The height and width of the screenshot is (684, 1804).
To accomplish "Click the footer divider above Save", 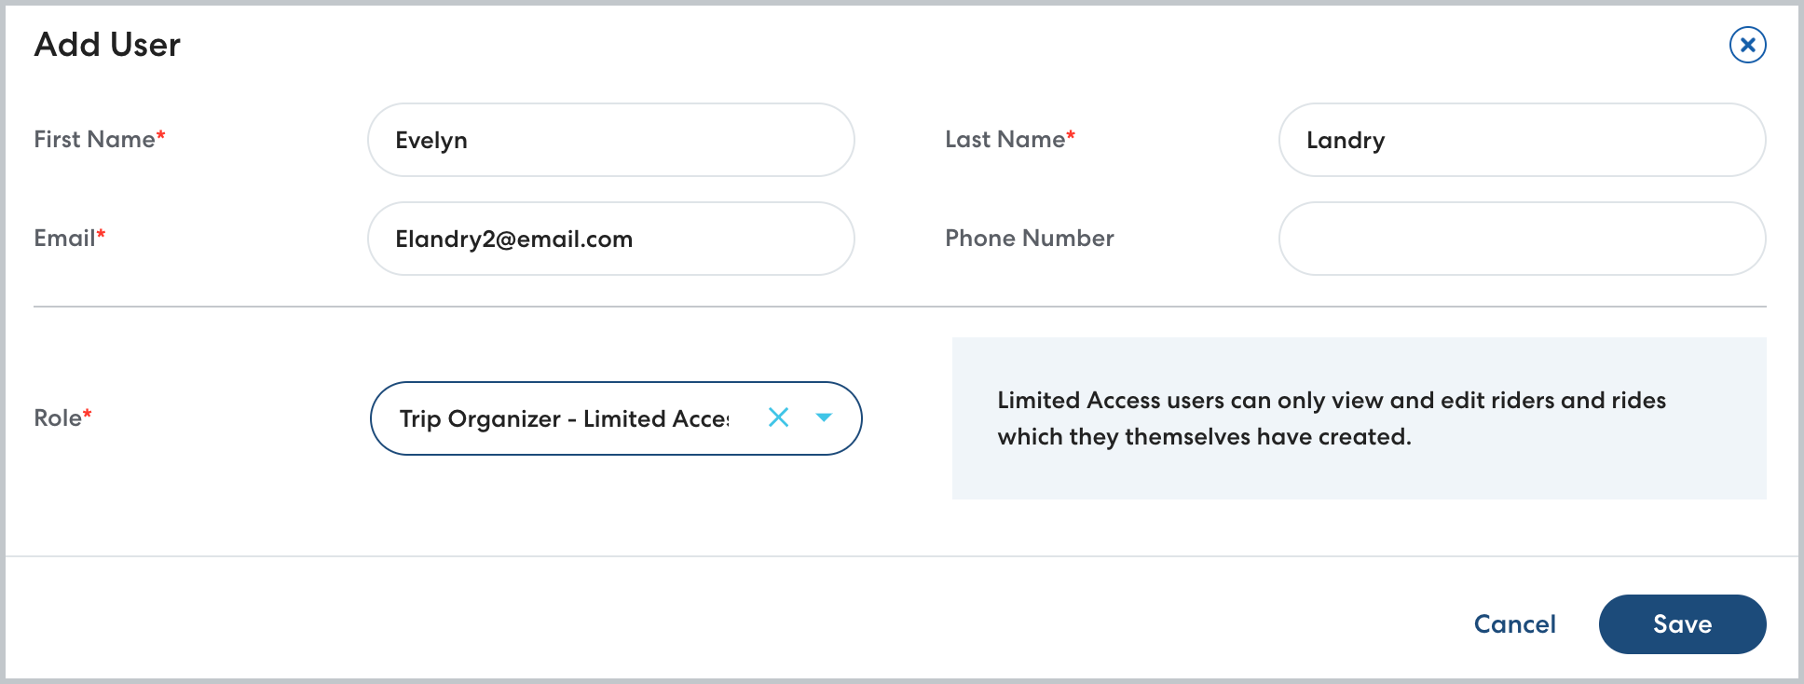I will 899,556.
